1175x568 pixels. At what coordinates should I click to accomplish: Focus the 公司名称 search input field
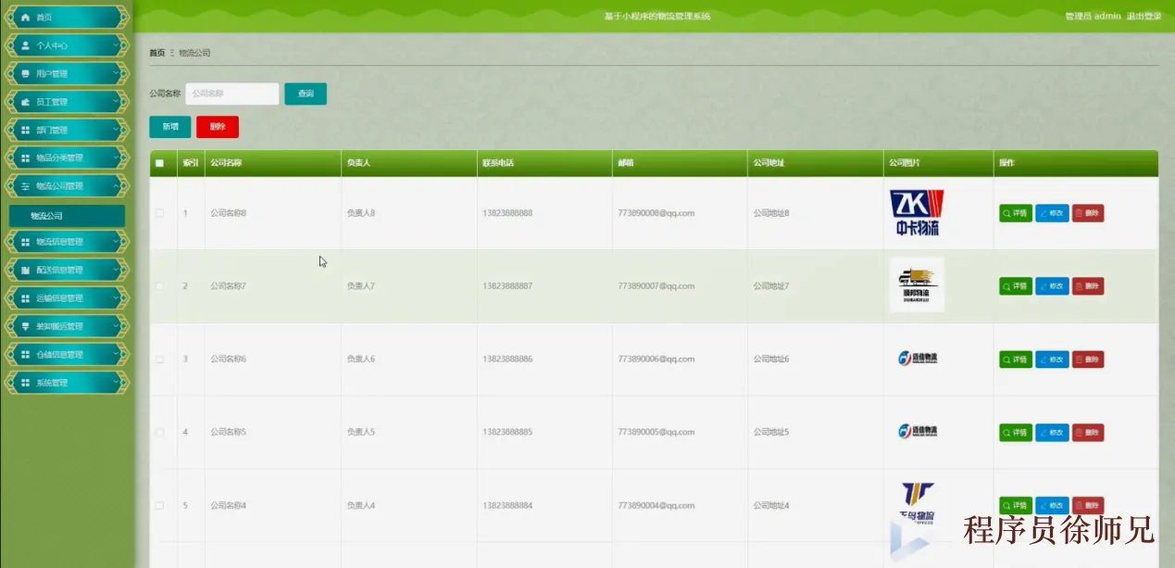point(232,94)
